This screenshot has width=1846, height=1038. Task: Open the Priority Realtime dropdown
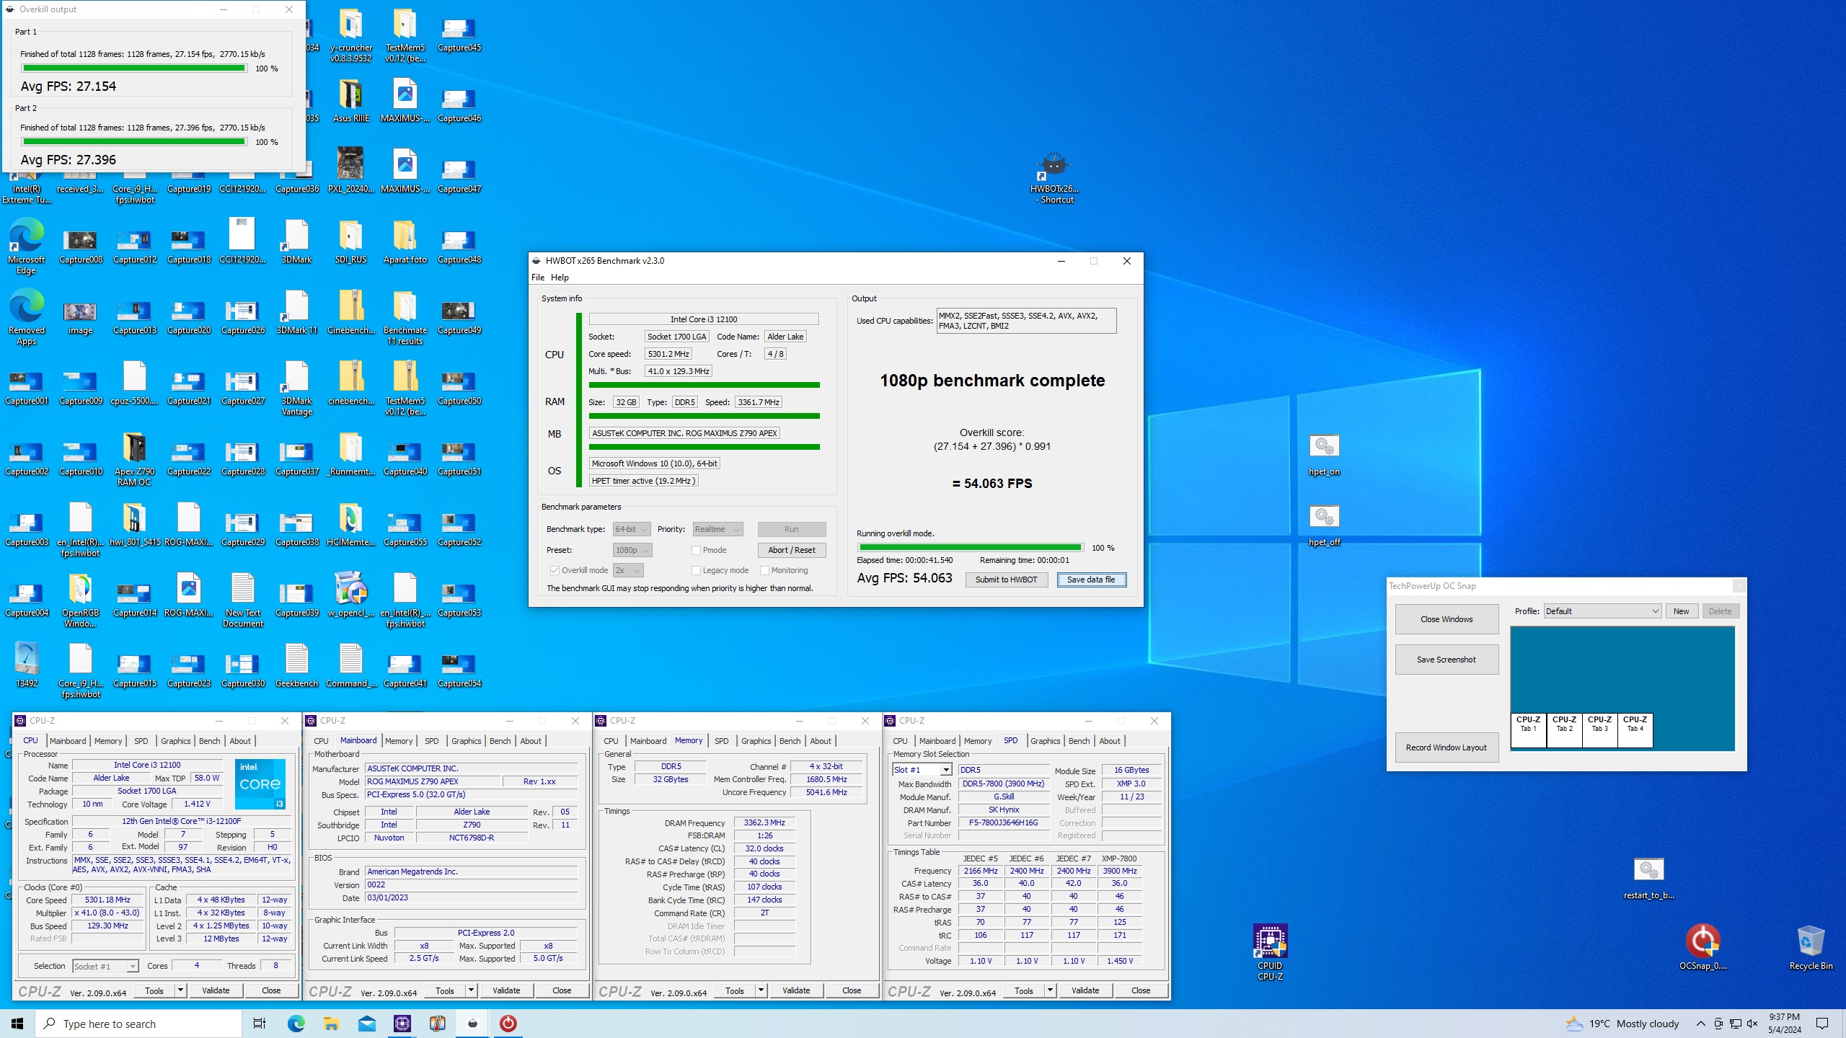point(717,529)
